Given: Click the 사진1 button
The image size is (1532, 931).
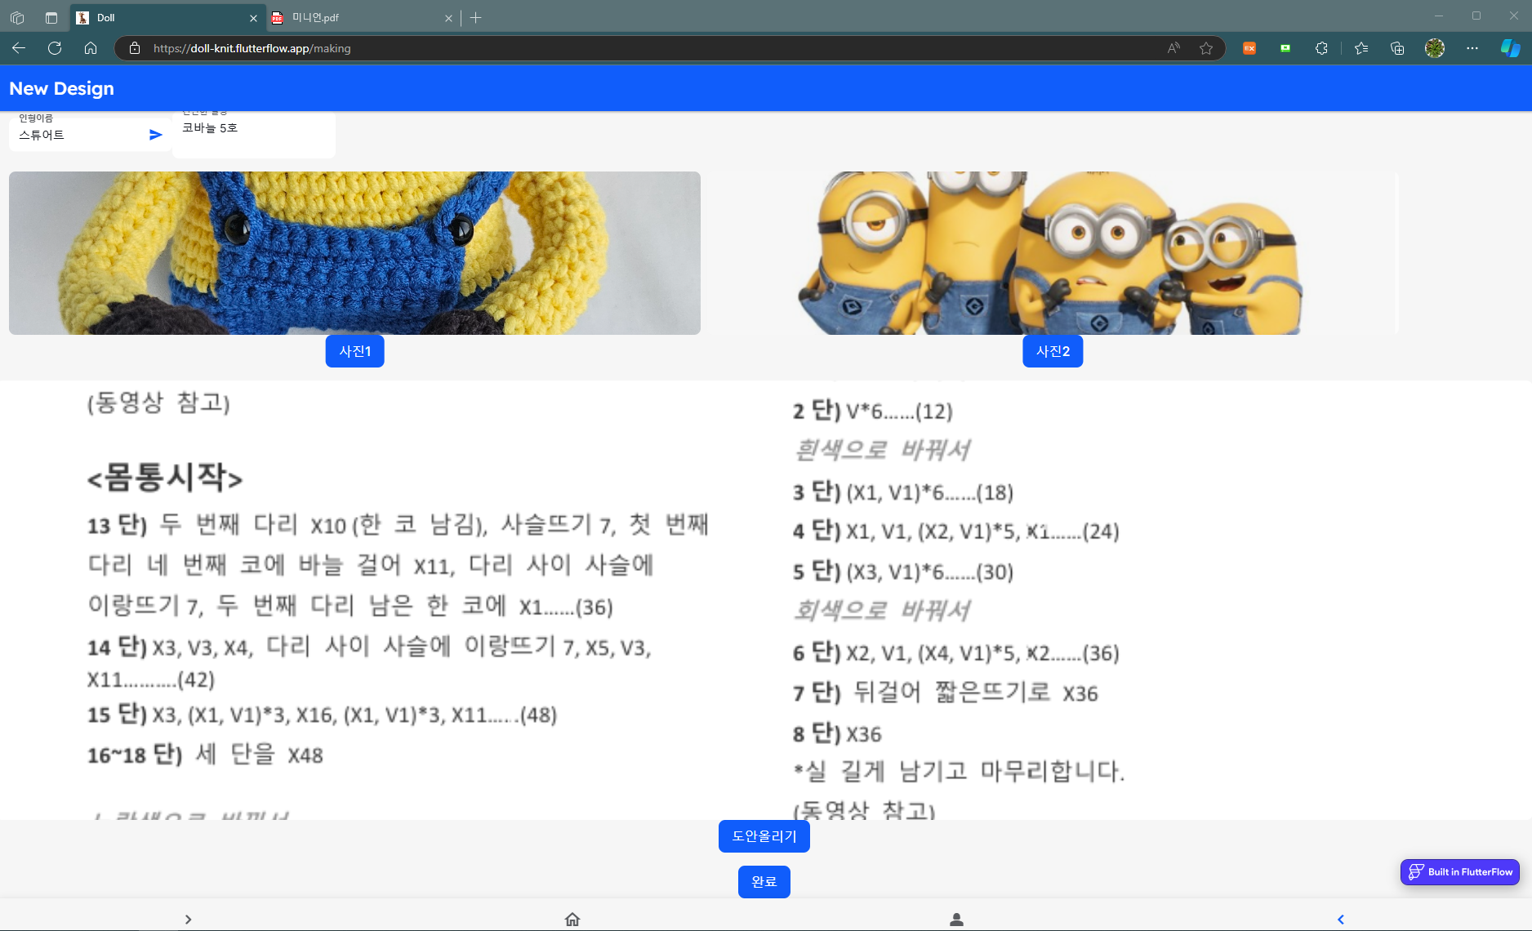Looking at the screenshot, I should click(355, 351).
